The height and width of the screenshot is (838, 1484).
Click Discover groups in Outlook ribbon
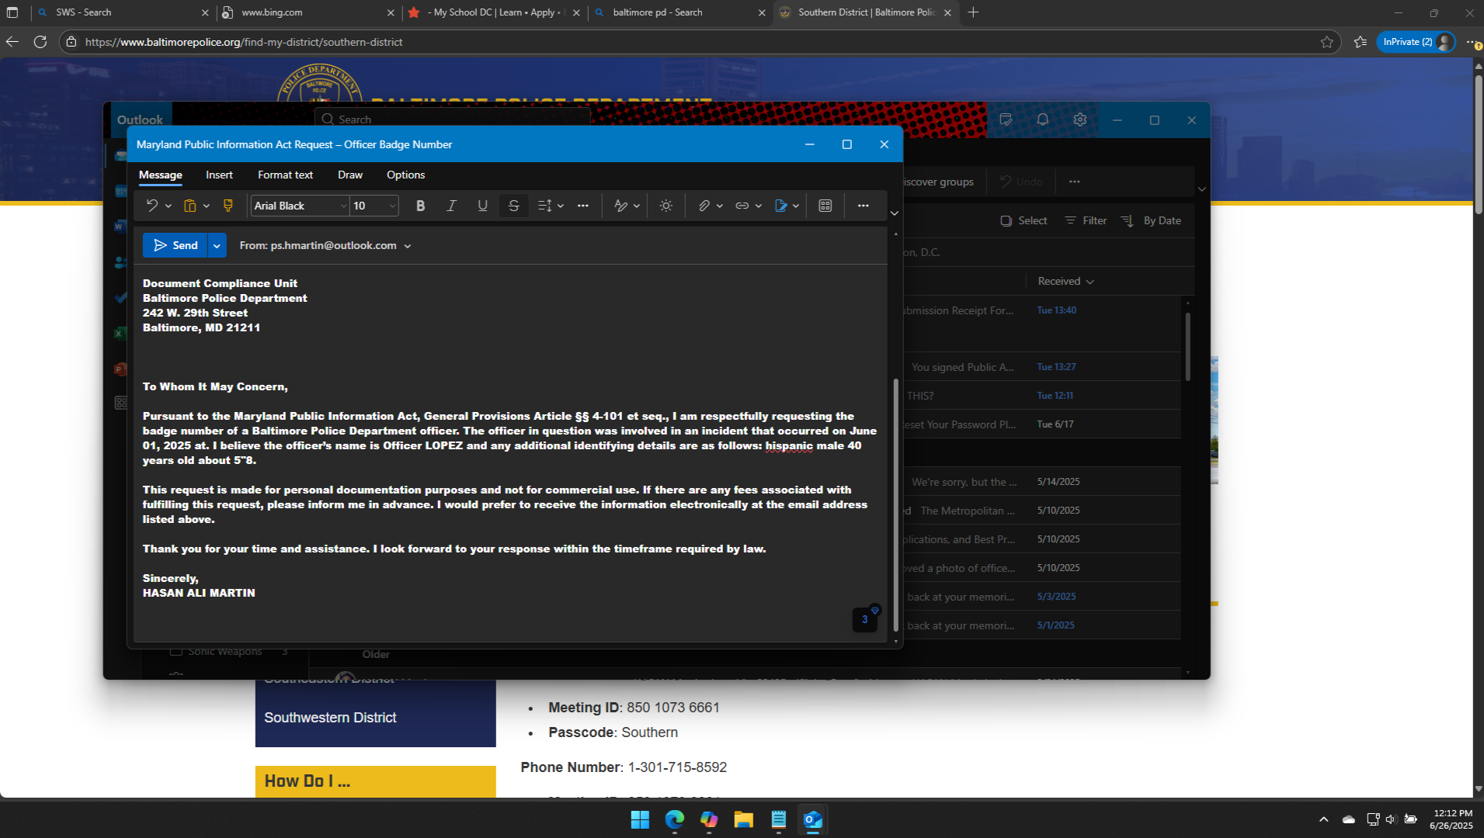[x=938, y=182]
